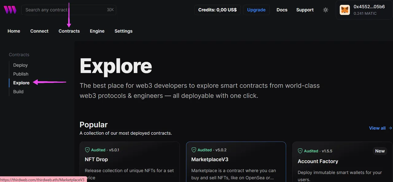Open the Docs link
Viewport: 393px width, 182px height.
pos(282,10)
